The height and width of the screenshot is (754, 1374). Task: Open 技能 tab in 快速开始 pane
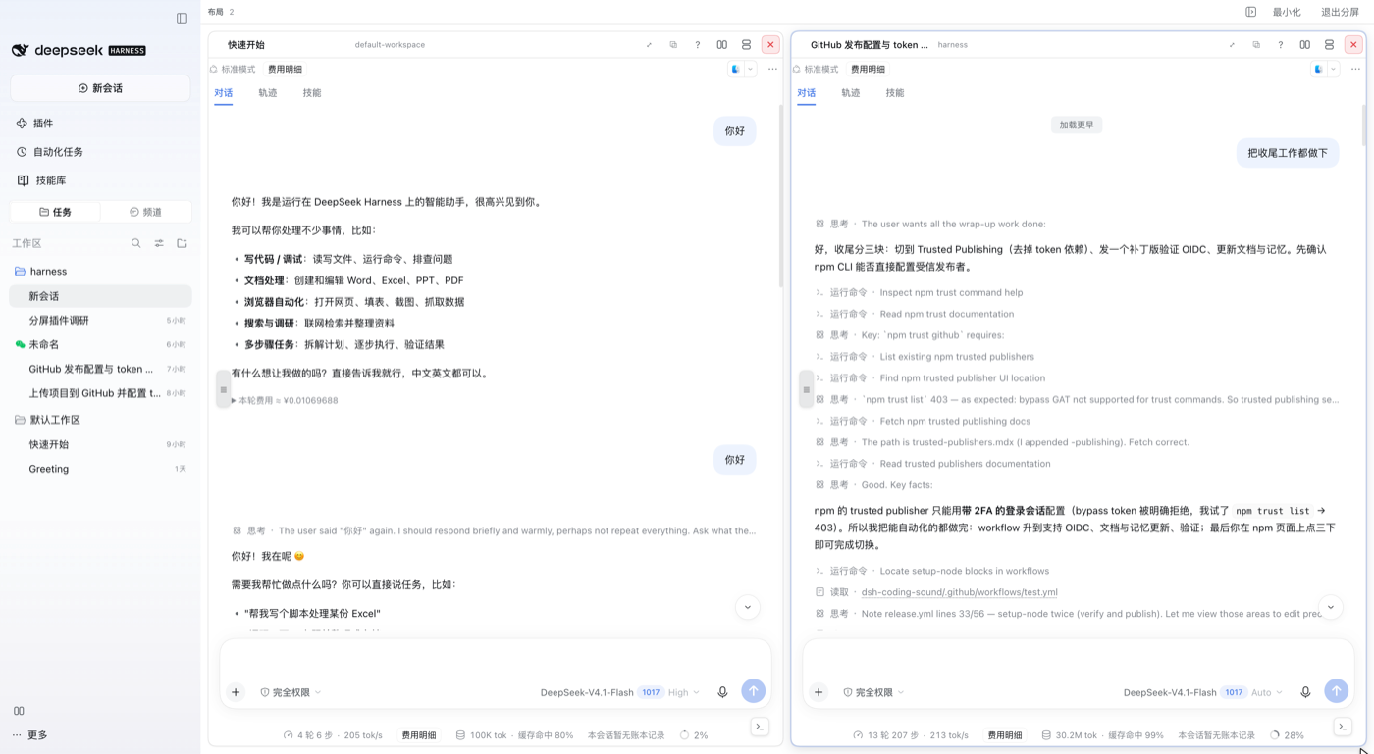312,93
